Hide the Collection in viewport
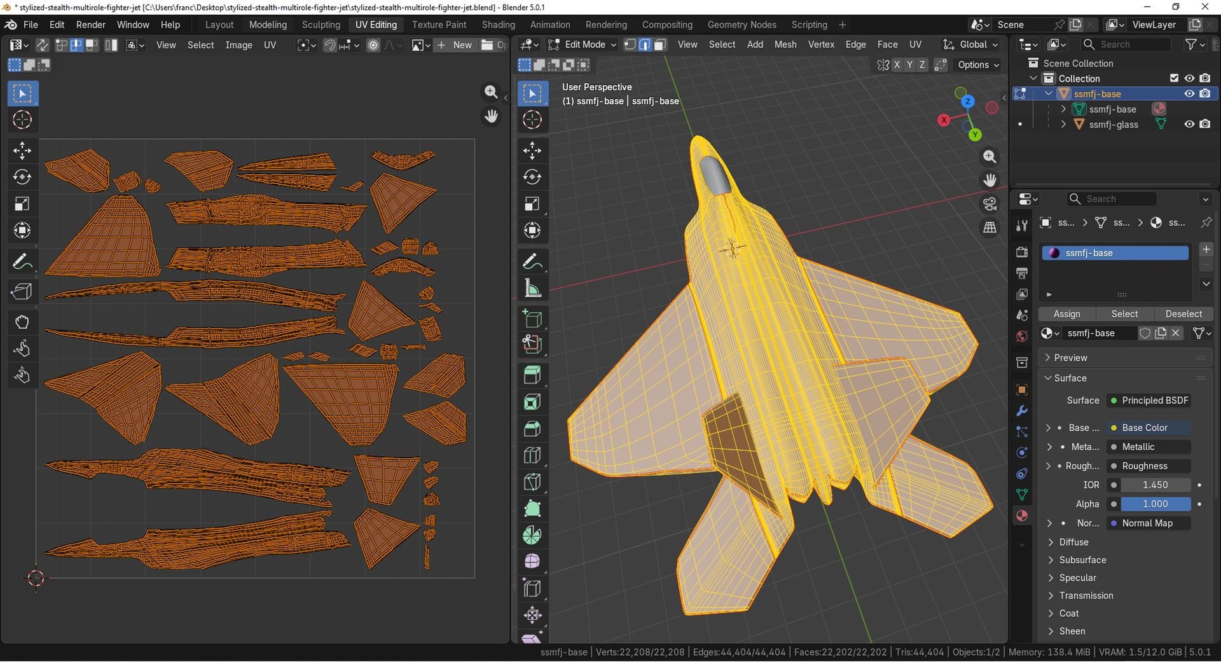The image size is (1221, 662). [x=1189, y=78]
